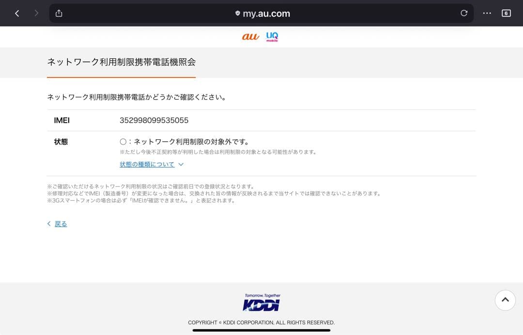This screenshot has width=523, height=335.
Task: Expand the 状態の種類について section
Action: [147, 164]
